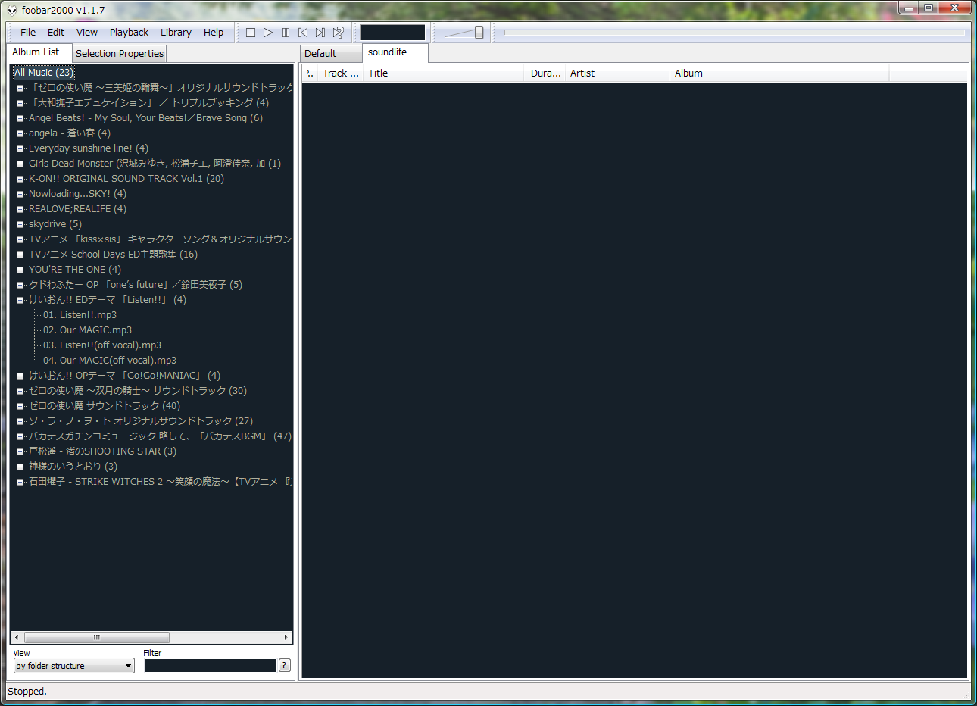Select 戸松遥 - 渚のSHOOTING STAR (3)

[x=102, y=451]
